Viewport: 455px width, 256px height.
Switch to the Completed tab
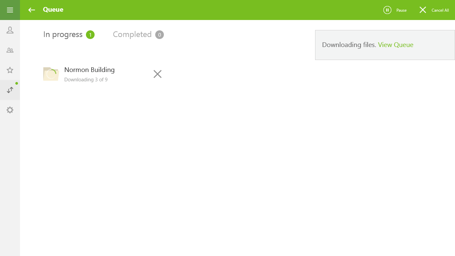coord(138,35)
